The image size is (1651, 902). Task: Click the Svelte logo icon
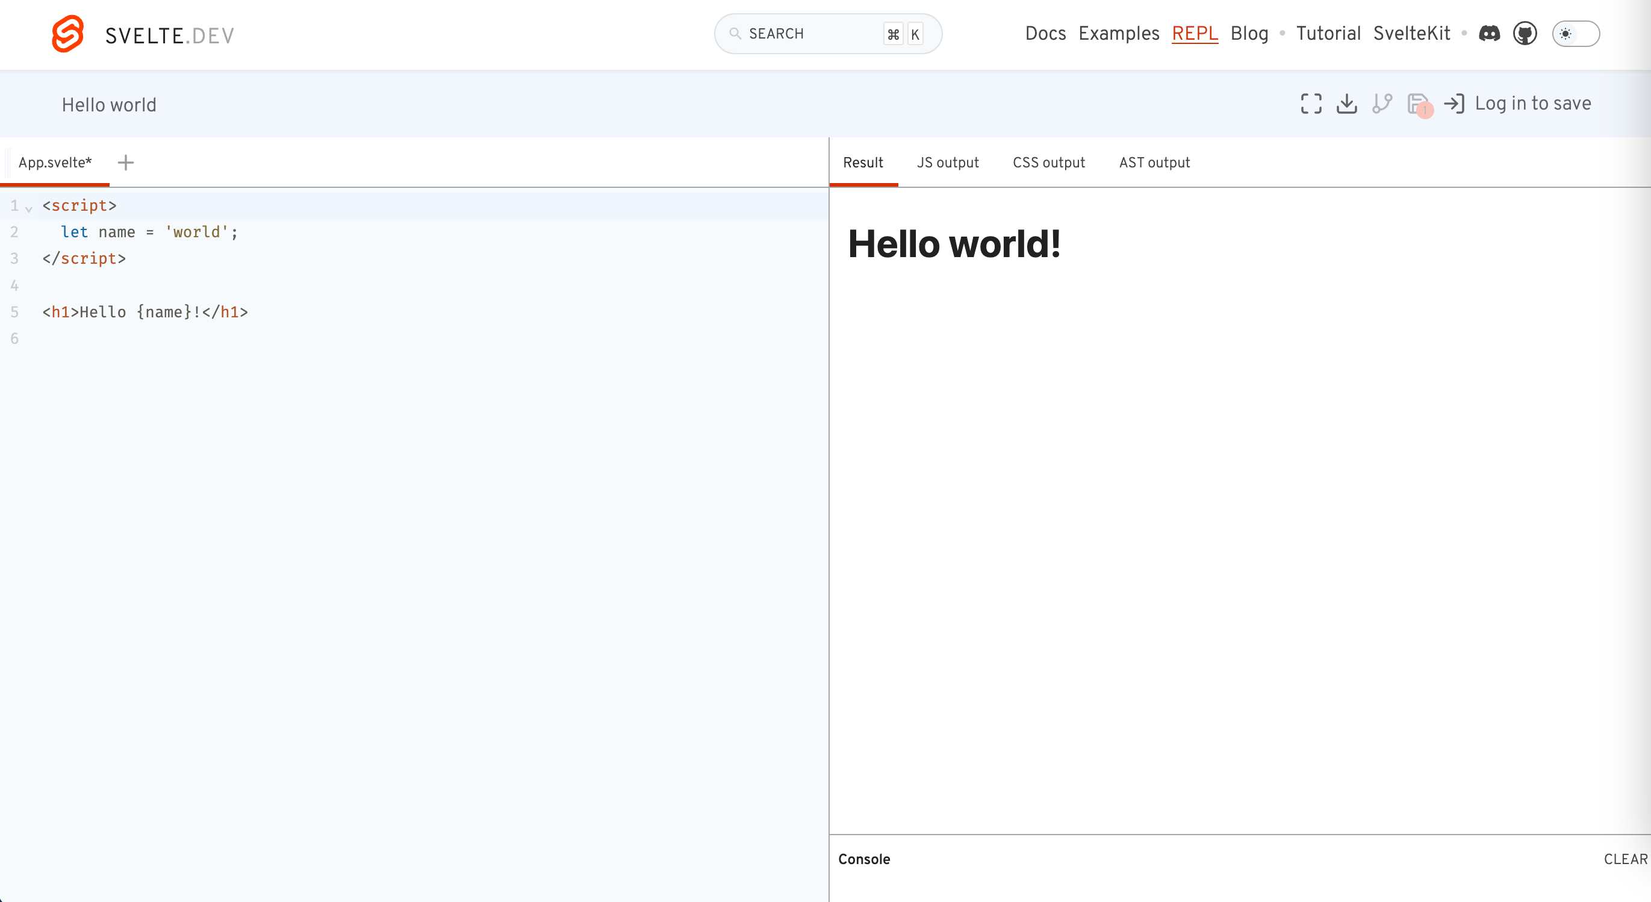pos(68,34)
